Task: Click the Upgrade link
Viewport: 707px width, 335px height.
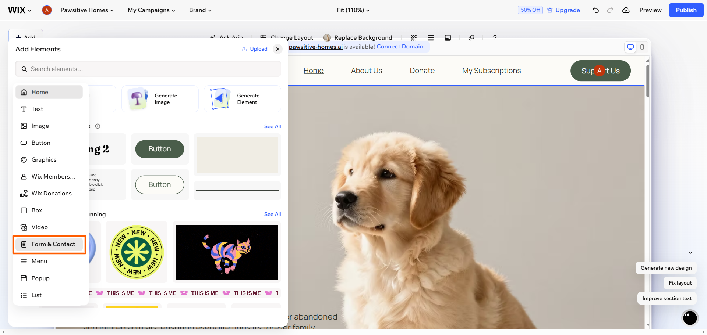Action: pyautogui.click(x=563, y=10)
